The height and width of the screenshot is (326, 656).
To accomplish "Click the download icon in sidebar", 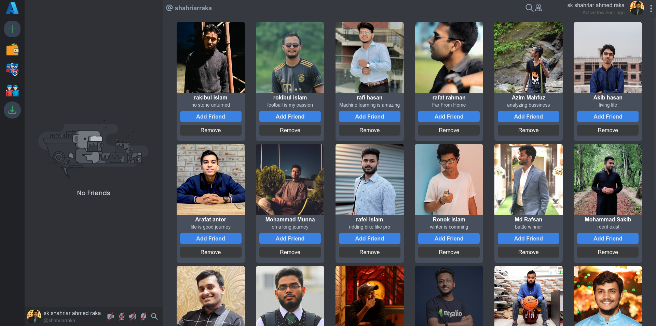I will coord(12,110).
